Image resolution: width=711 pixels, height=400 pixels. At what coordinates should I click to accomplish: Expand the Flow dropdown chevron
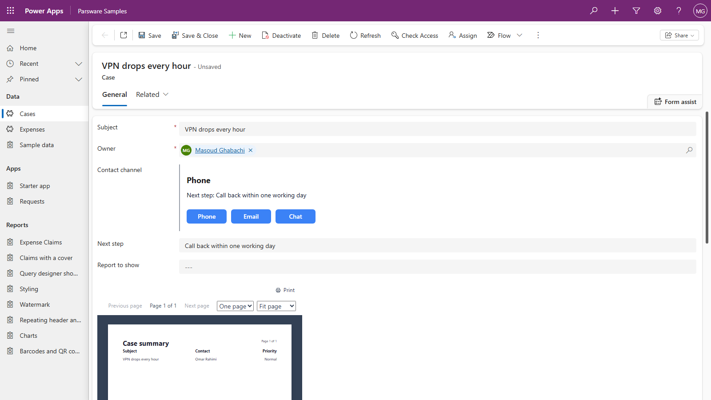tap(519, 35)
